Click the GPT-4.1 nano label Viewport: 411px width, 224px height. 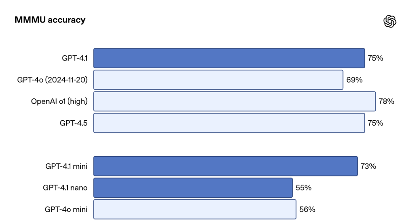[x=65, y=188]
